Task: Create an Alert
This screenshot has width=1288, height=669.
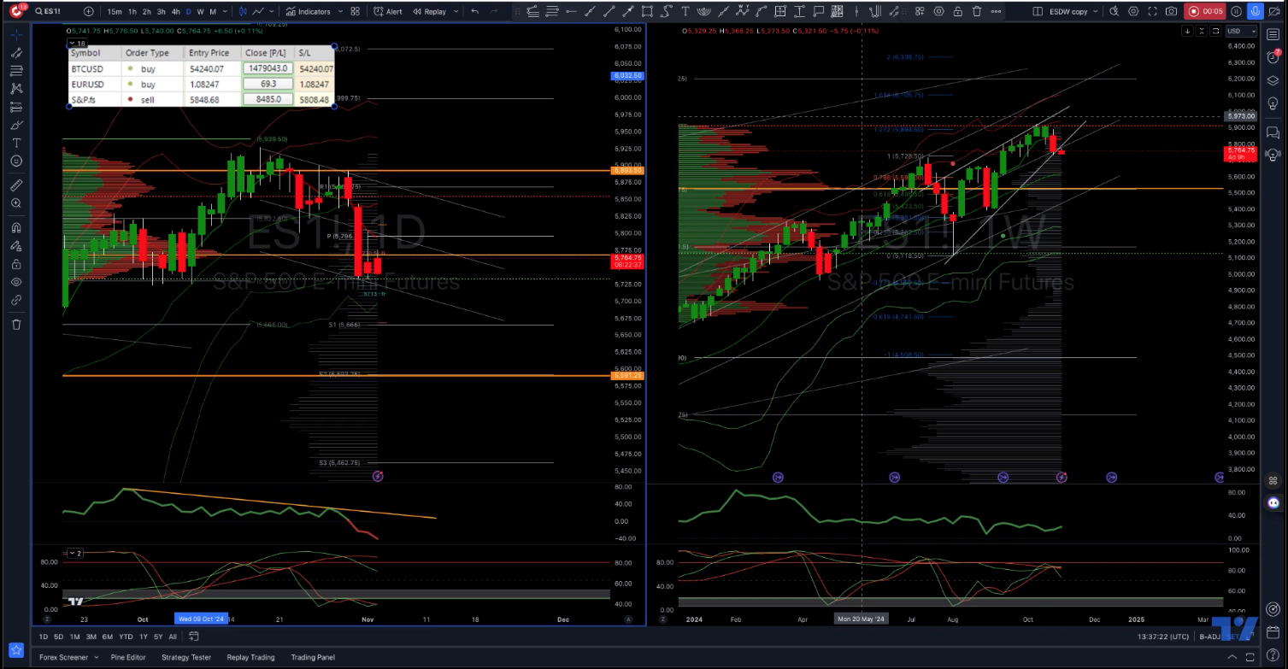Action: [388, 11]
